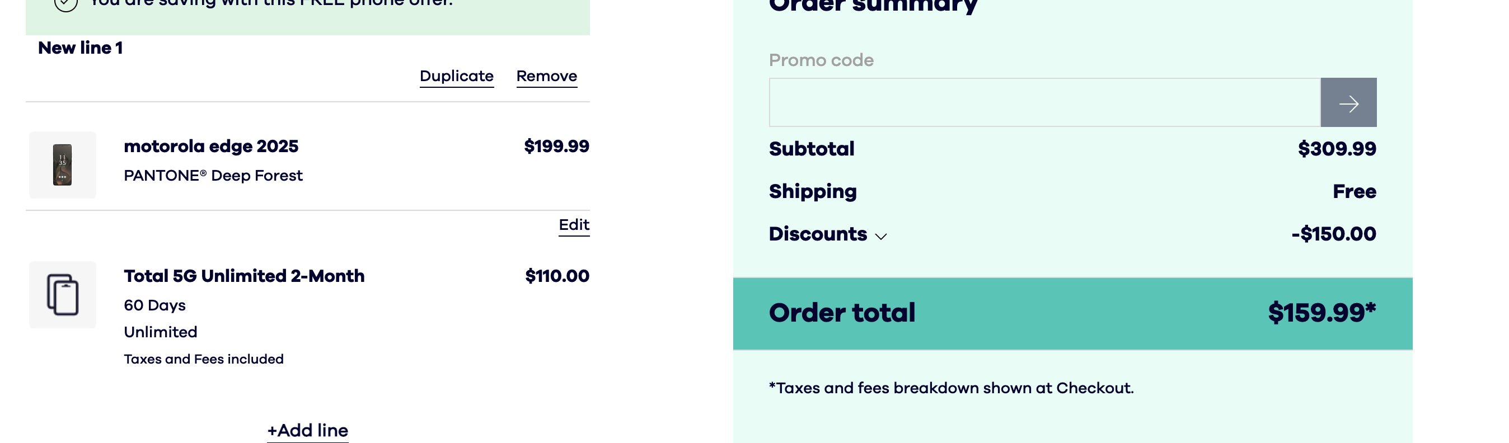This screenshot has height=443, width=1509.
Task: Click the green savings checkmark icon
Action: 65,4
